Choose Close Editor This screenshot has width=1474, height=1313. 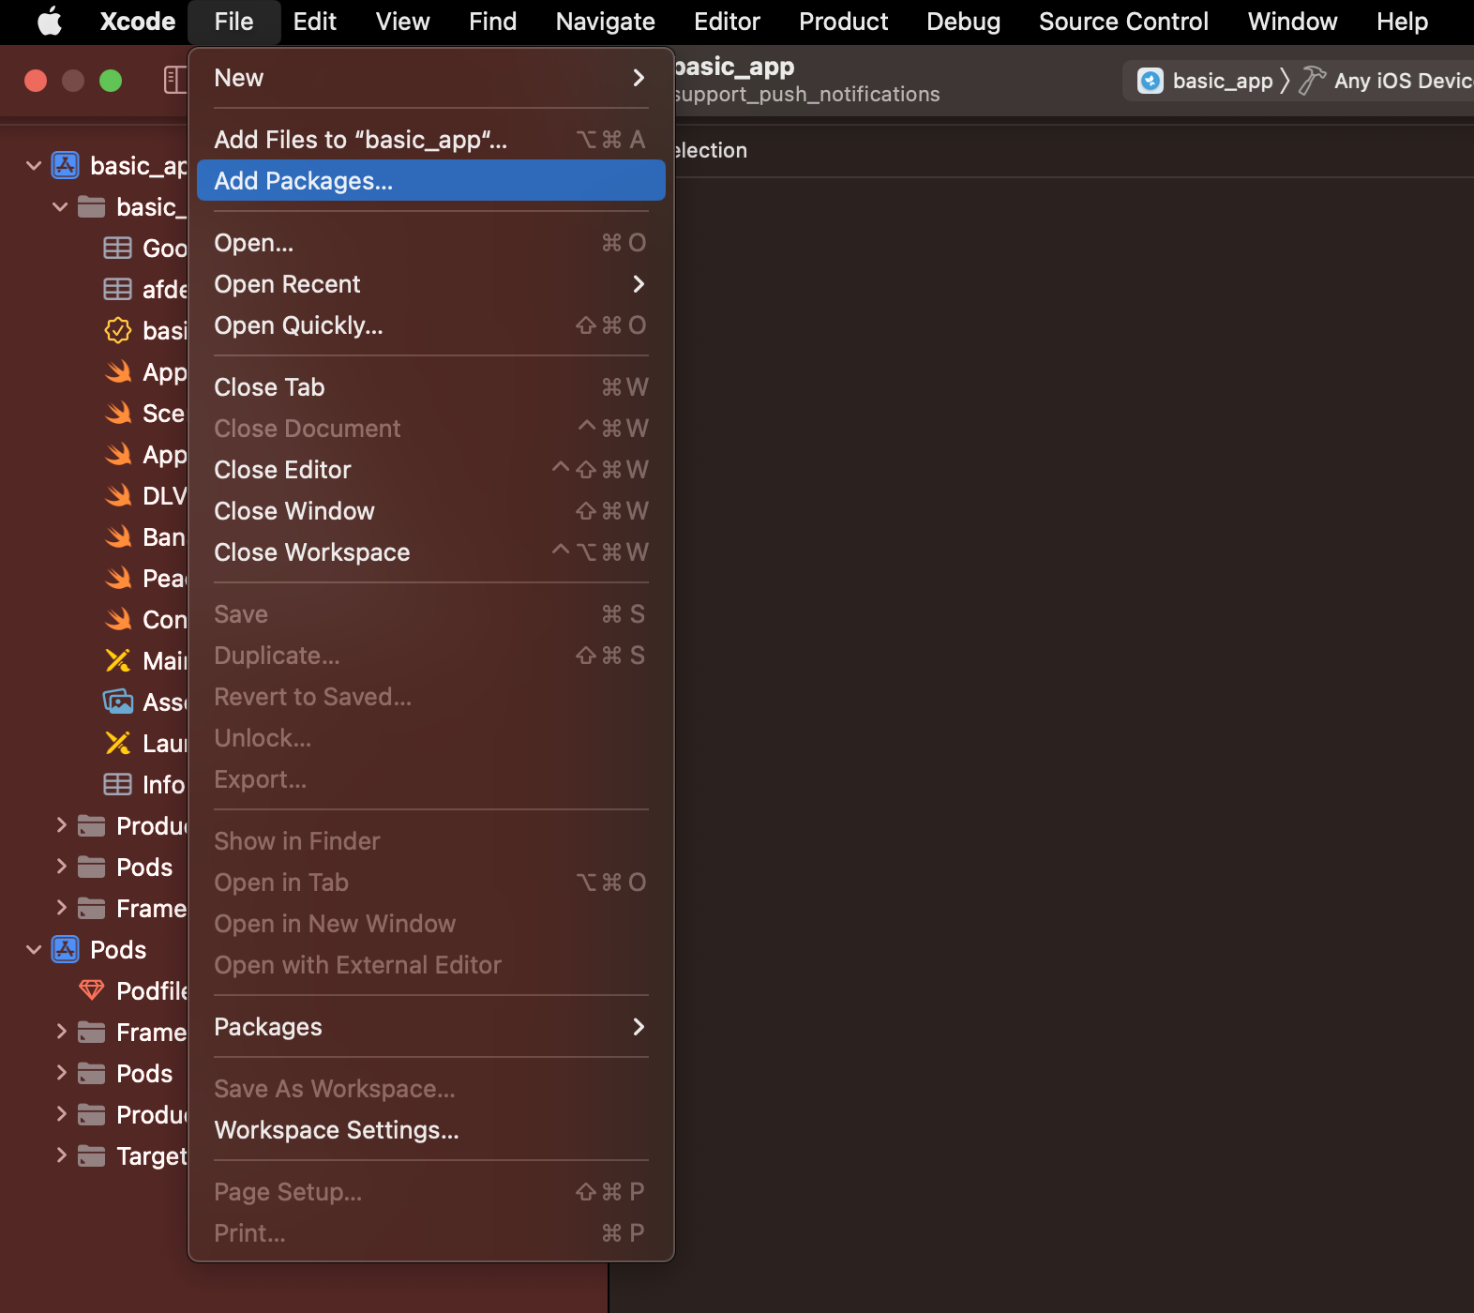click(431, 470)
